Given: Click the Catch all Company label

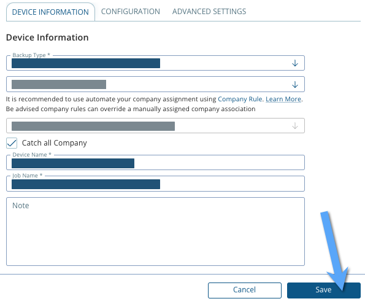Looking at the screenshot, I should coord(54,143).
